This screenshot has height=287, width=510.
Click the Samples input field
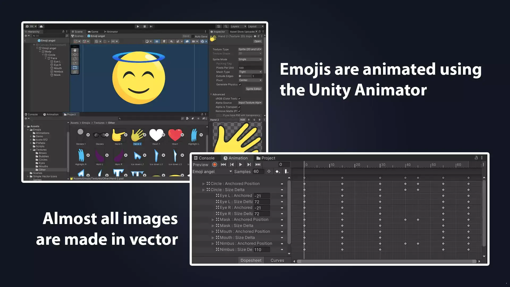258,172
